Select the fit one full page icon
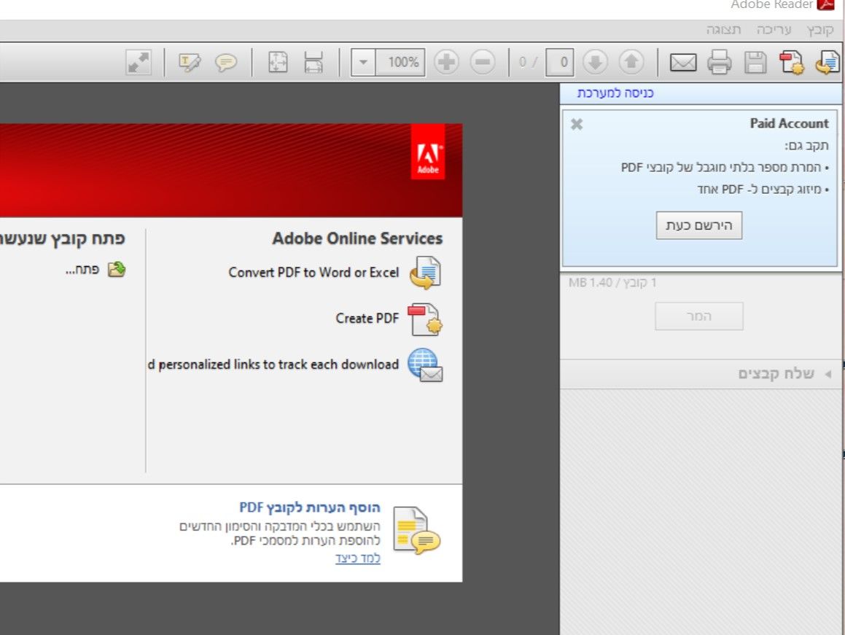The height and width of the screenshot is (635, 845). coord(278,63)
